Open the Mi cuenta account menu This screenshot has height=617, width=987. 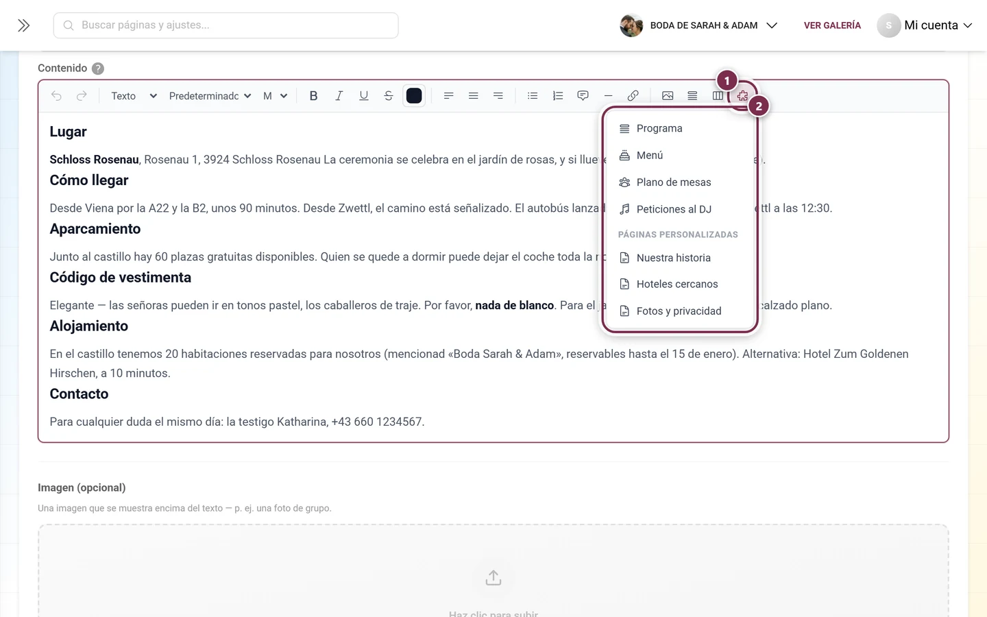(x=925, y=25)
